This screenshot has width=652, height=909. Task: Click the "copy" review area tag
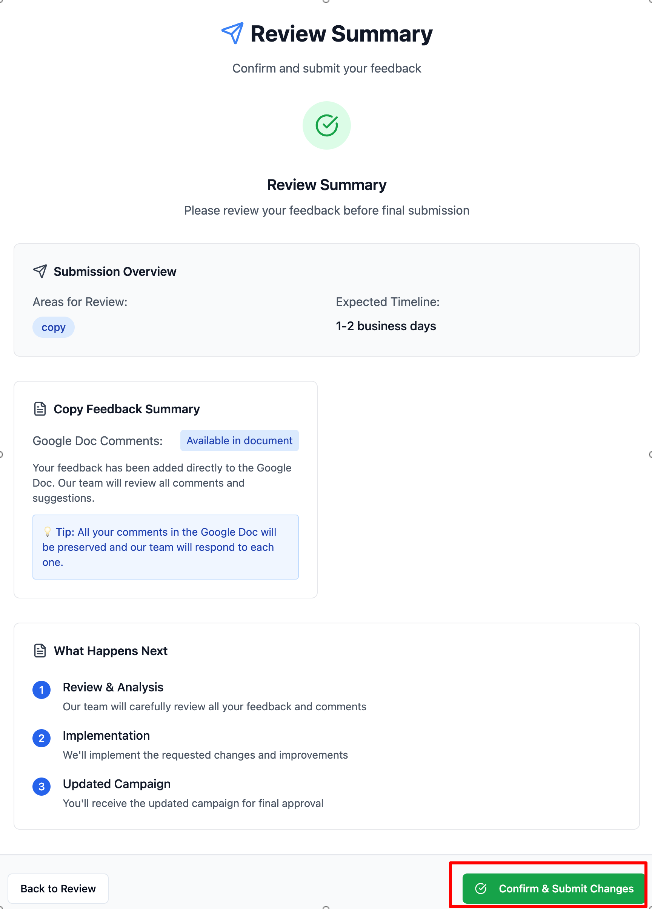(x=53, y=327)
